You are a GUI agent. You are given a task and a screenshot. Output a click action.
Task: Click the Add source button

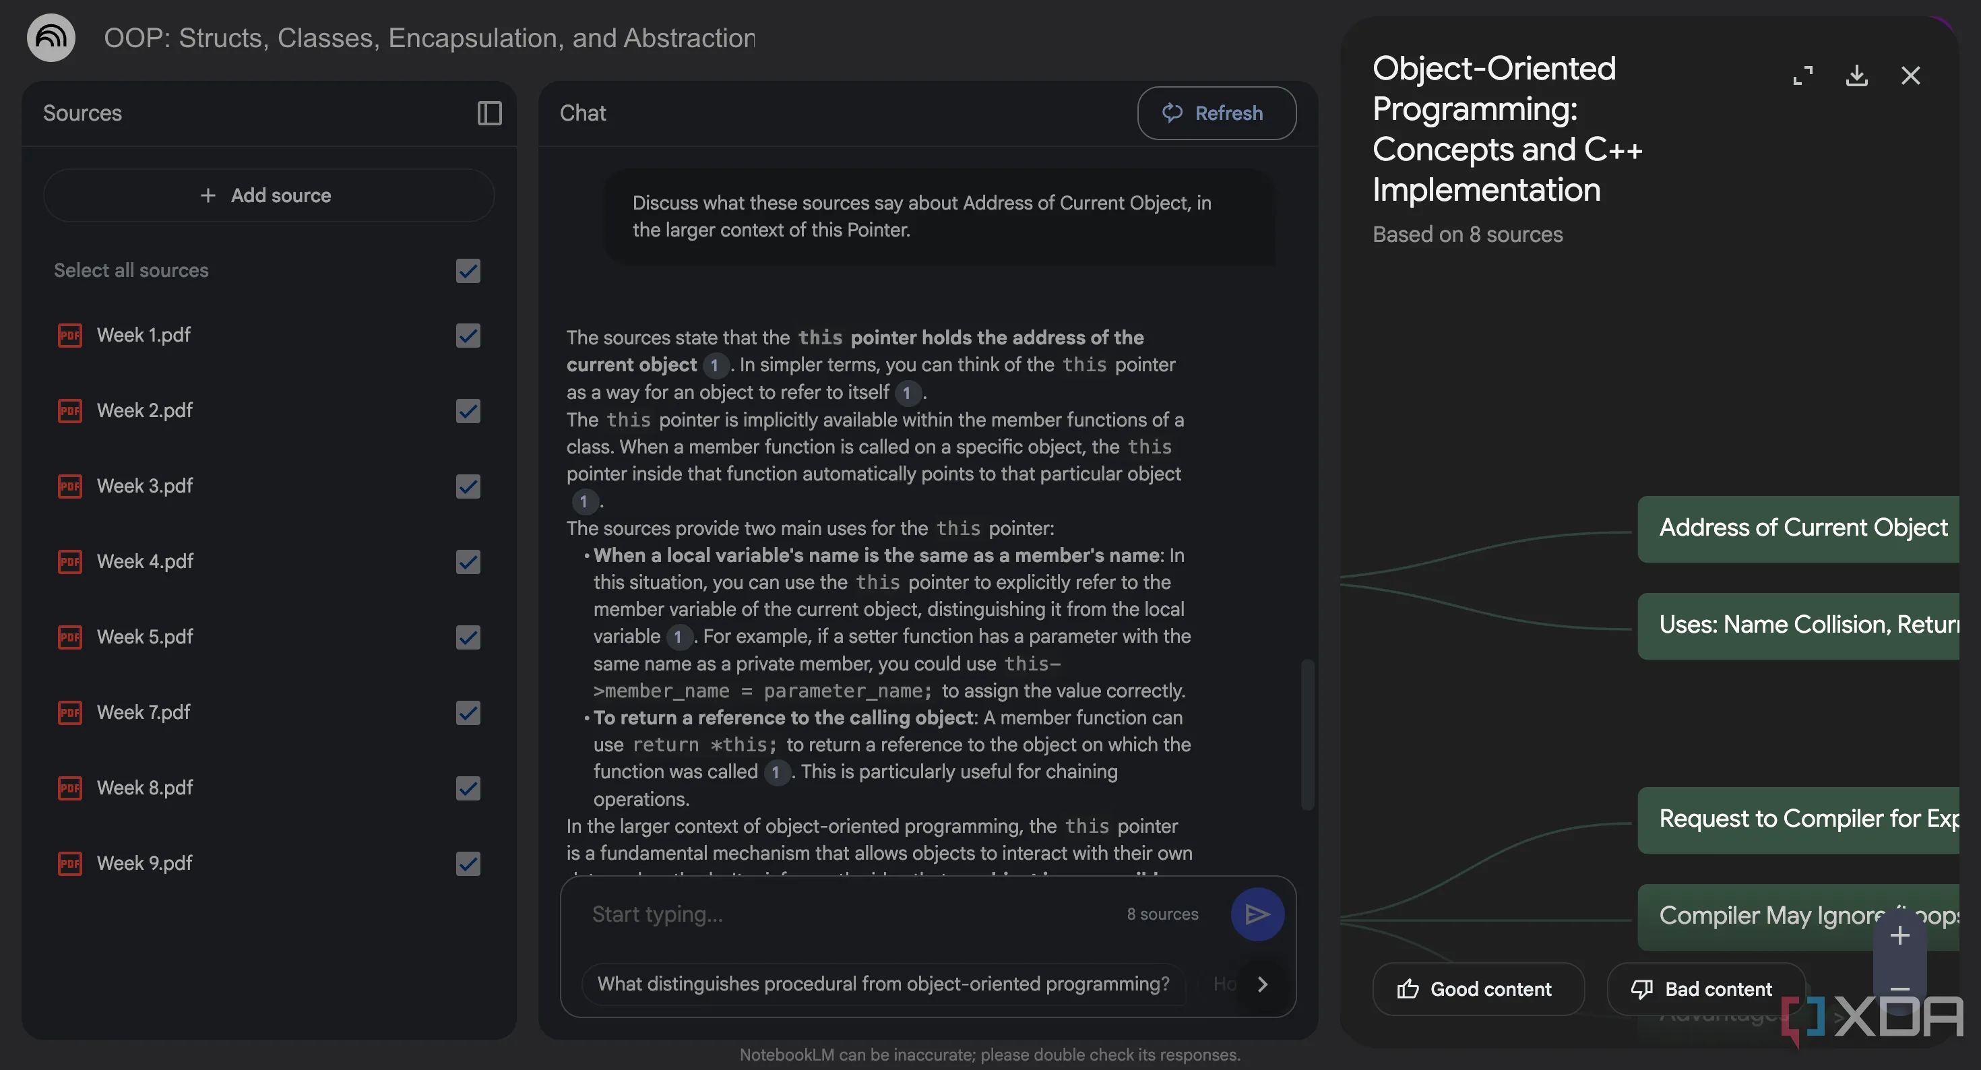(x=268, y=195)
